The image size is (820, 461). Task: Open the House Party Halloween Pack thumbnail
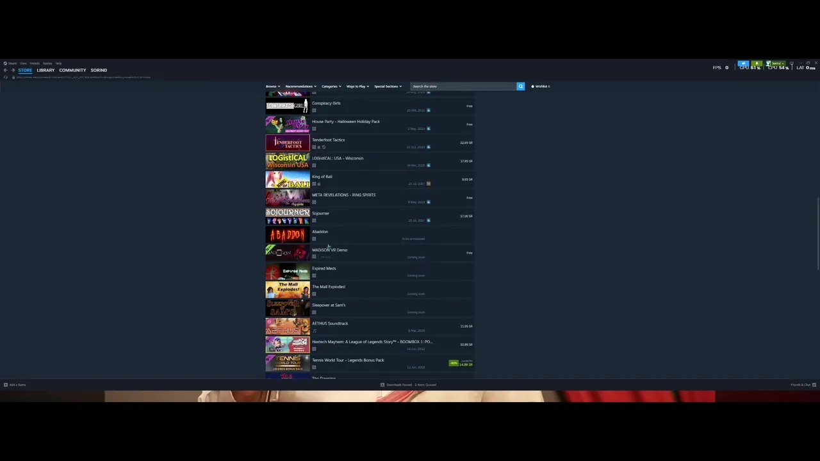[x=288, y=124]
